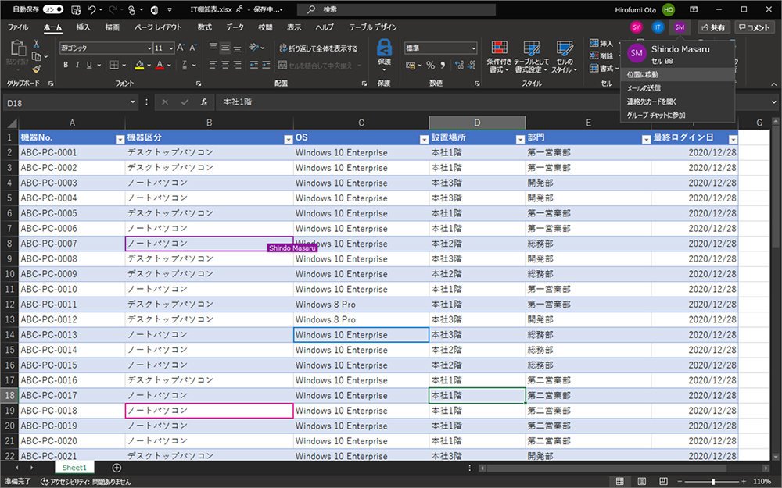782x488 pixels.
Task: Click the SY coauthor avatar
Action: point(636,27)
